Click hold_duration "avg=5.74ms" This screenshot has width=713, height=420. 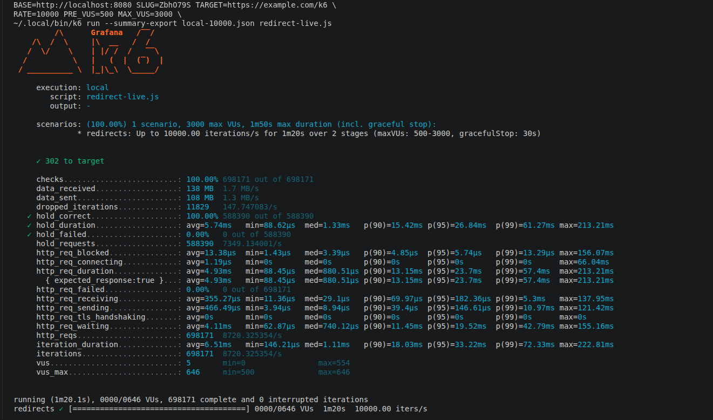click(x=209, y=225)
